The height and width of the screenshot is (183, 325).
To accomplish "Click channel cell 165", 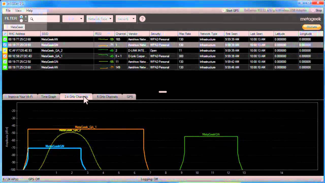I will (118, 39).
